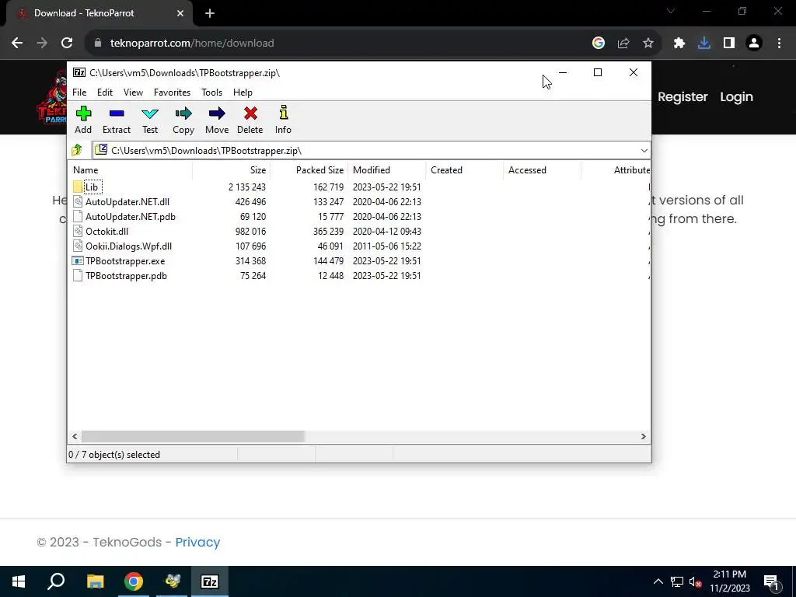This screenshot has height=597, width=796.
Task: Open Chrome profile avatar
Action: coord(754,44)
